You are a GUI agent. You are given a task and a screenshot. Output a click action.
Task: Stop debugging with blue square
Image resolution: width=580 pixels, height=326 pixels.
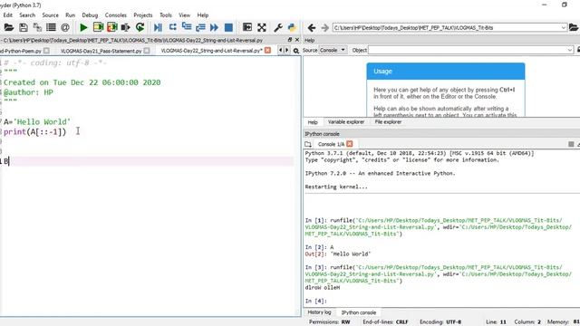[228, 27]
